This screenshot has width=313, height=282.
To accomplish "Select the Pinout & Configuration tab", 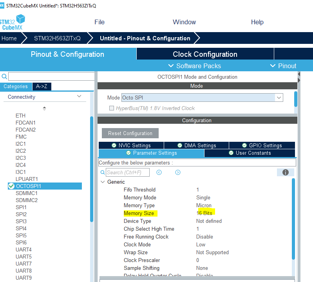I will tap(67, 54).
